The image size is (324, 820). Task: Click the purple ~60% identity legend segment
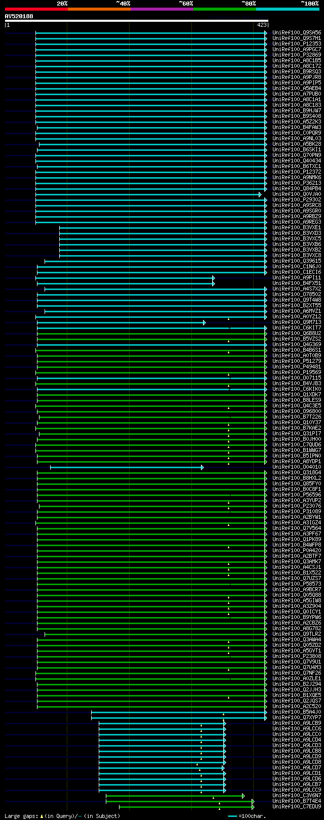162,9
